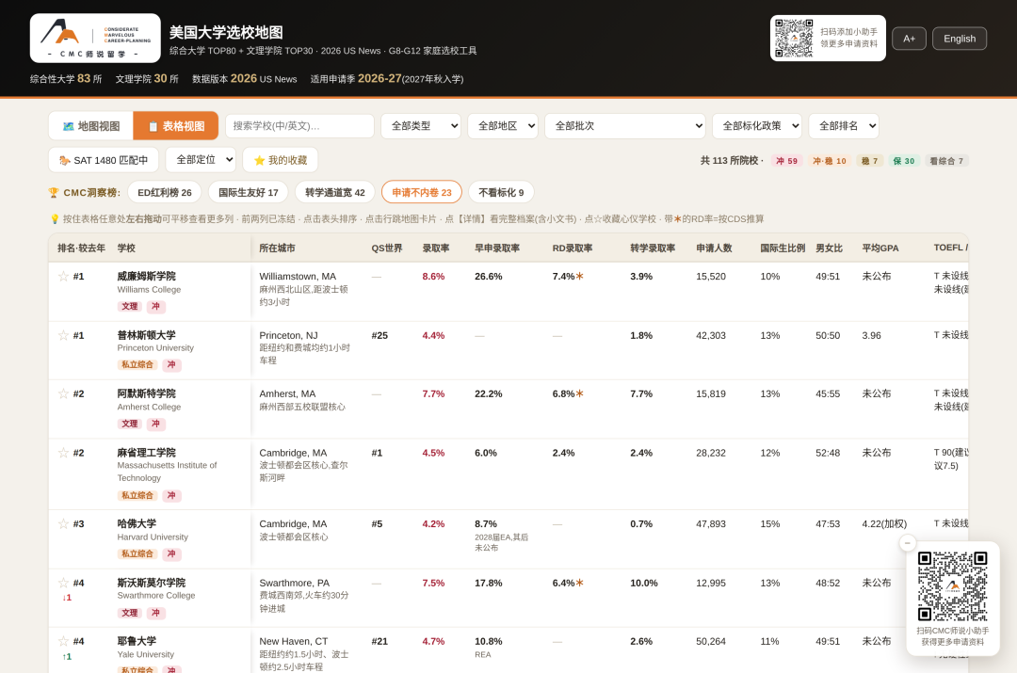This screenshot has width=1017, height=673.
Task: Open 普林斯顿大学 school name
Action: 147,335
